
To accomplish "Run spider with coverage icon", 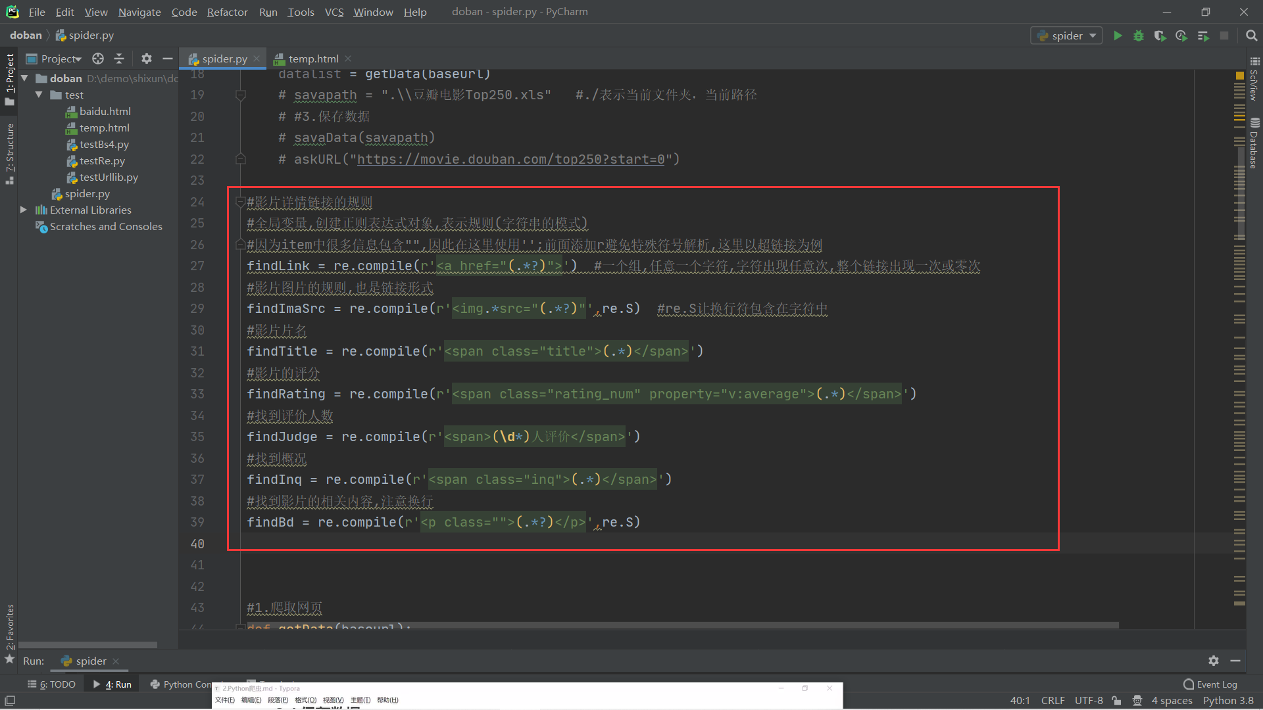I will (1160, 35).
